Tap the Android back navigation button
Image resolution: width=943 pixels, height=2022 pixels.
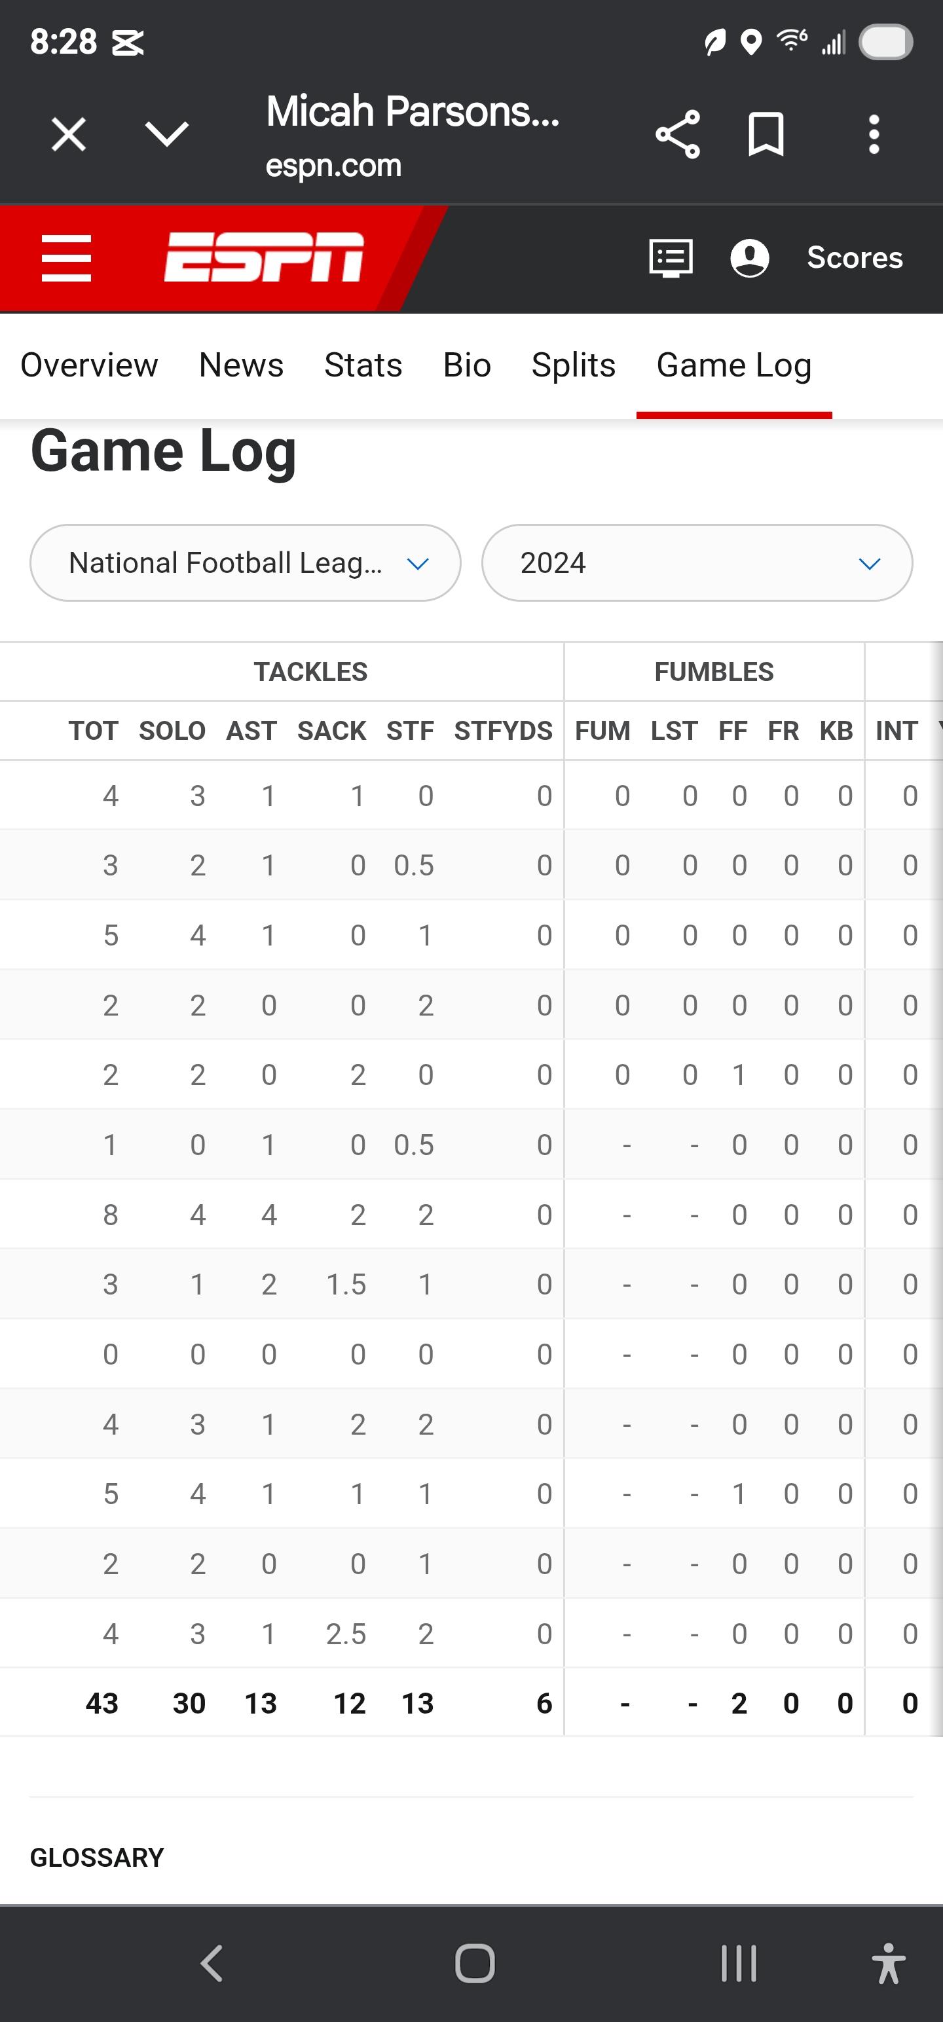212,1963
